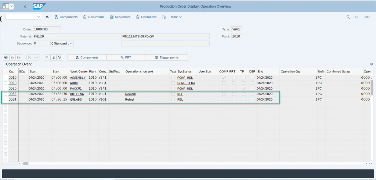Open work center QMLABS link
Image resolution: width=376 pixels, height=180 pixels.
76,100
